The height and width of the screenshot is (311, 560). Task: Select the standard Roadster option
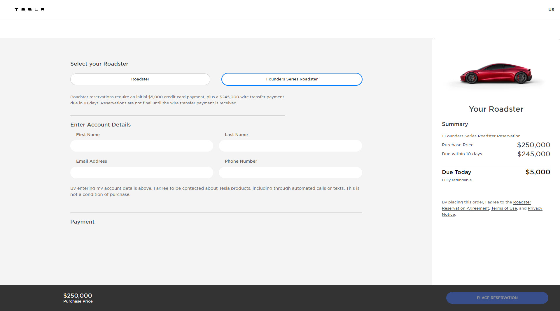[140, 79]
